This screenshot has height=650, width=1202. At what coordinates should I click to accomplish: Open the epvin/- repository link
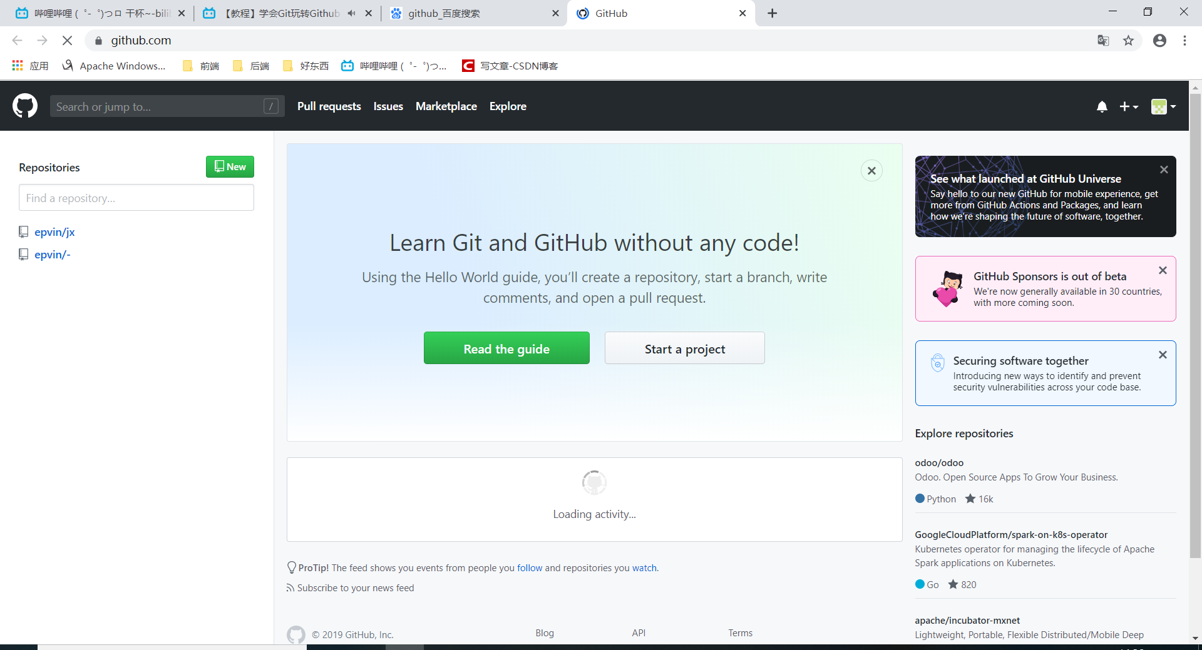pos(53,255)
